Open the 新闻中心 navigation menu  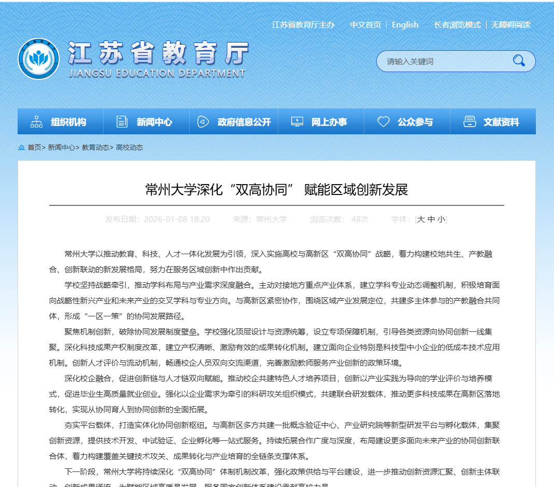tap(154, 122)
